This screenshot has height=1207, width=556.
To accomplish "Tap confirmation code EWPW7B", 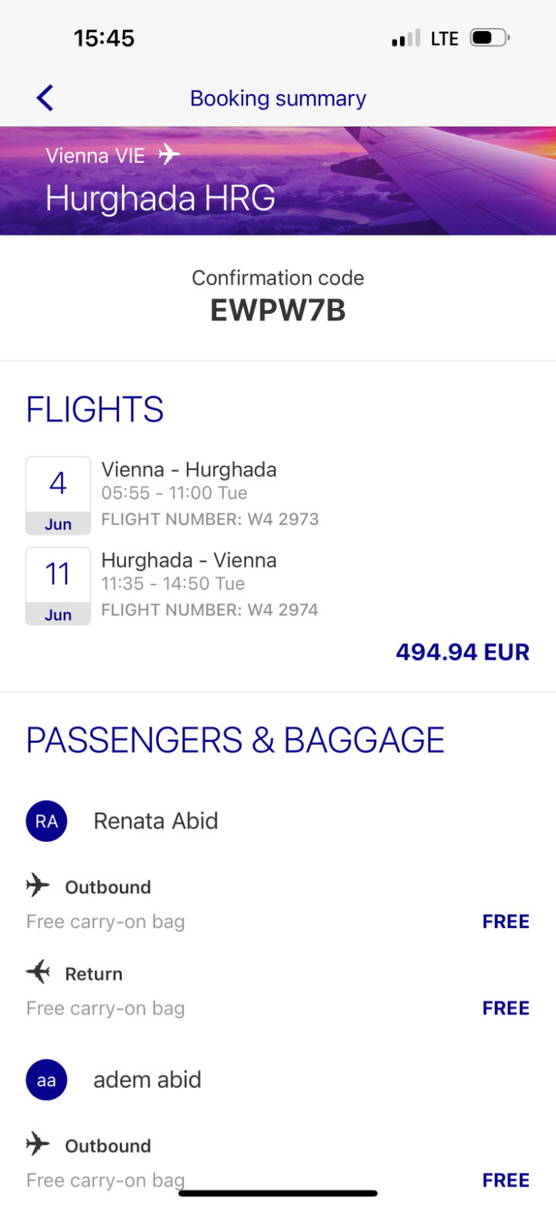I will click(x=278, y=310).
